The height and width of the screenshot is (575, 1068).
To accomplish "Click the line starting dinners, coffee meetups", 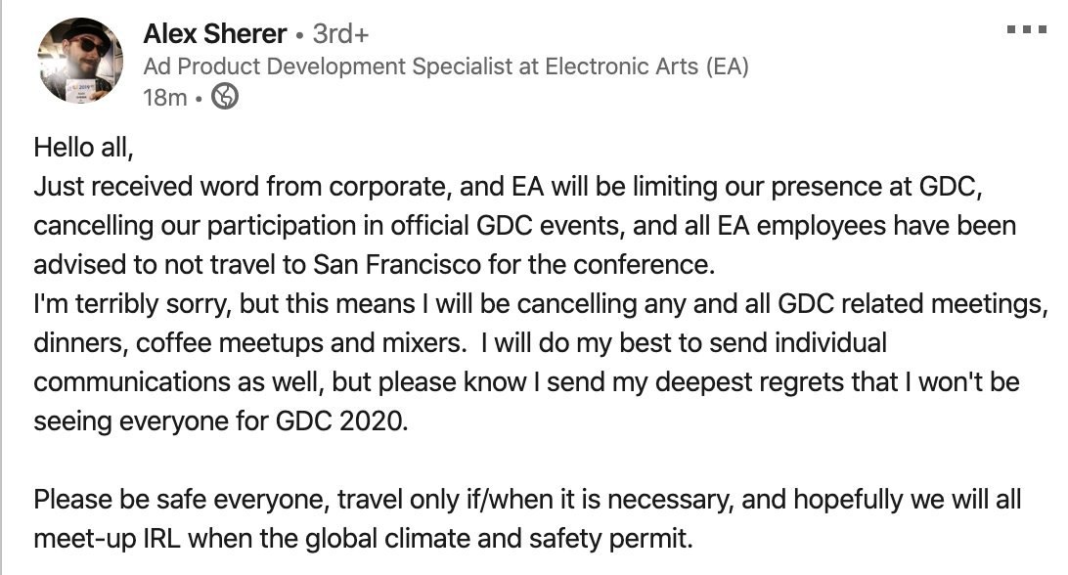I will pos(460,342).
